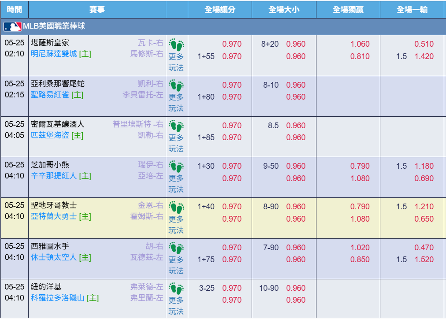Open 明尼蘇達雙城 team link
The image size is (446, 319).
tap(54, 54)
